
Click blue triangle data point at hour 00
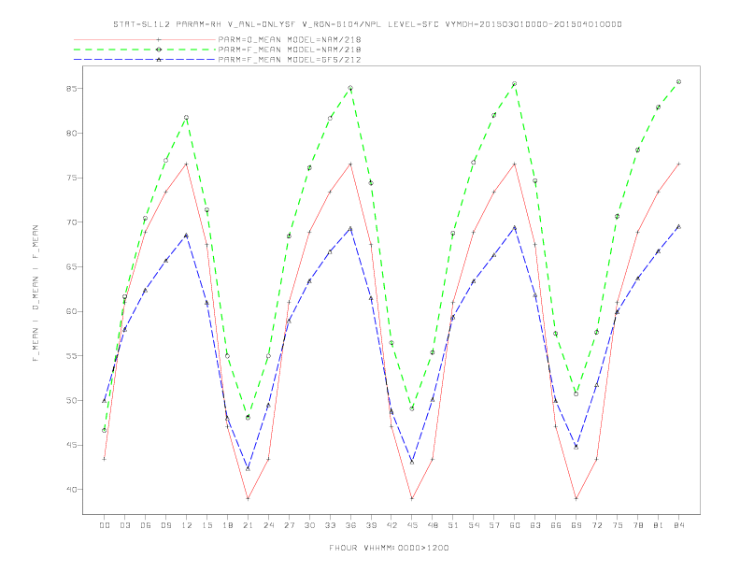(105, 400)
